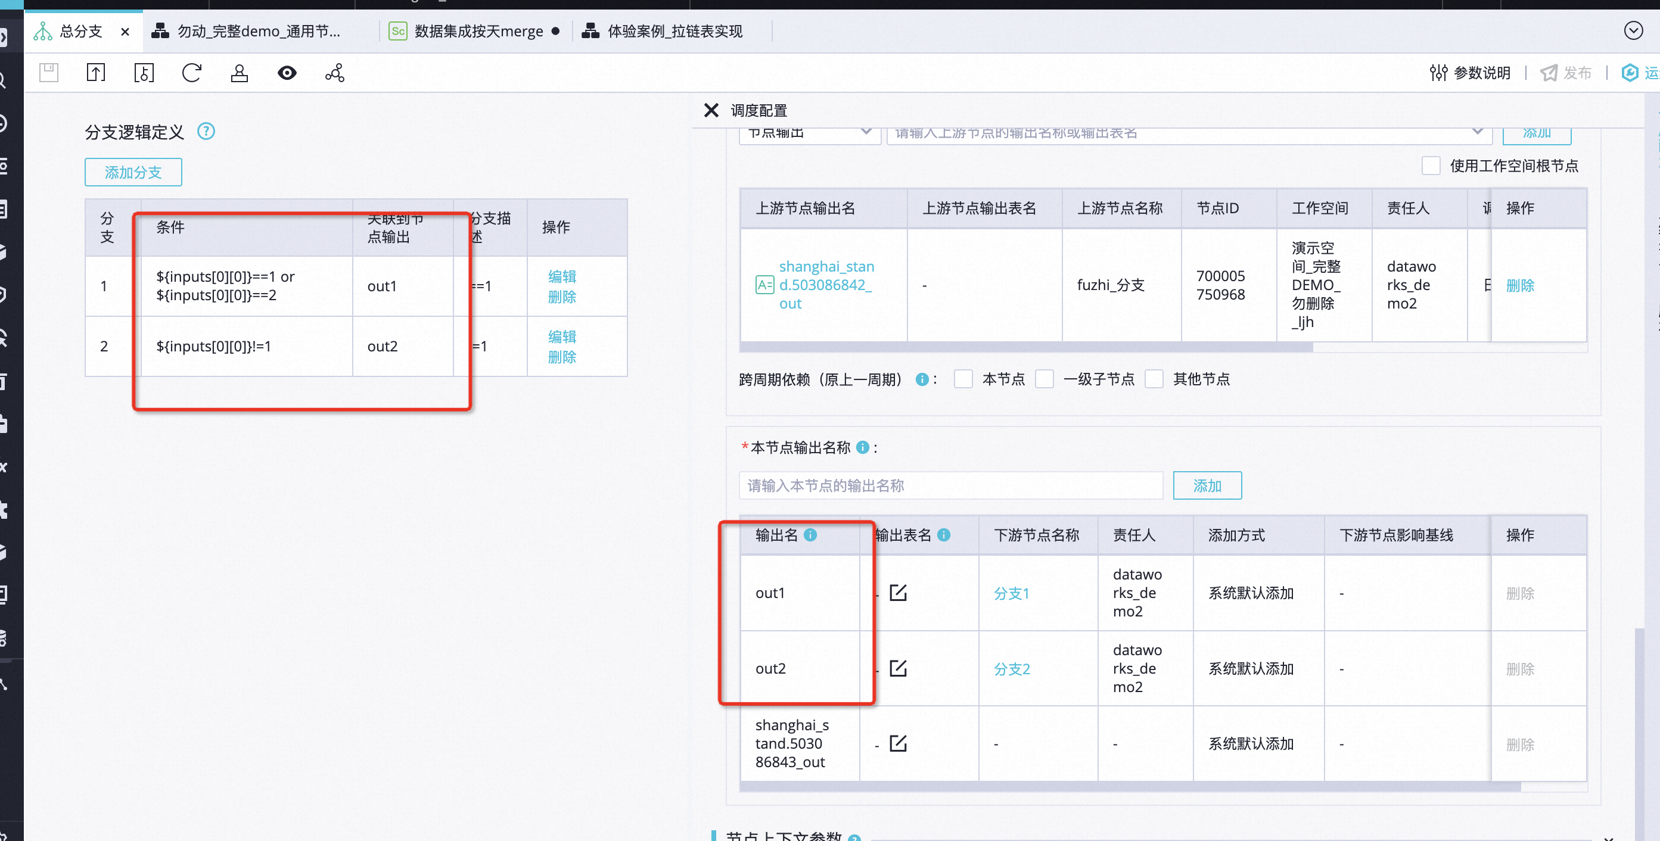Select the out1 cell in branch table
This screenshot has height=841, width=1660.
[403, 286]
